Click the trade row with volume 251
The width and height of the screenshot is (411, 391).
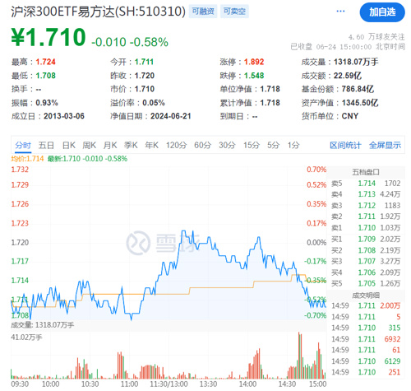point(366,372)
